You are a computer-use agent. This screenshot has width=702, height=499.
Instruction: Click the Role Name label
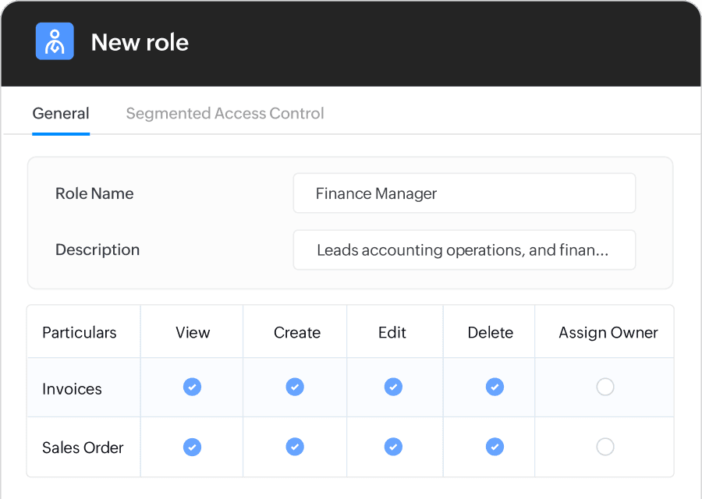[x=94, y=193]
